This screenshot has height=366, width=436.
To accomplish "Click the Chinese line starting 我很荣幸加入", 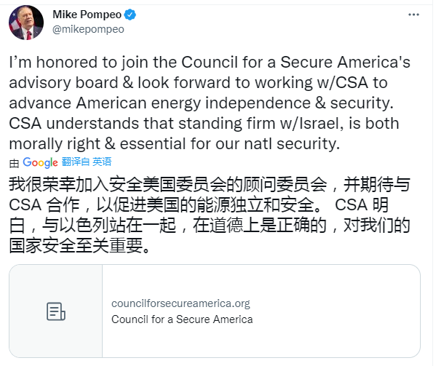I will (210, 185).
